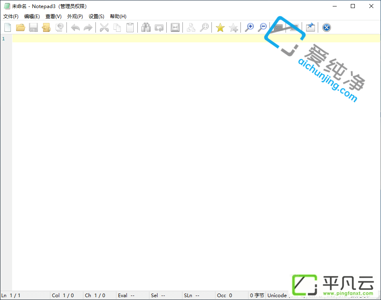
Task: Click the SLn -- status field
Action: (199, 296)
